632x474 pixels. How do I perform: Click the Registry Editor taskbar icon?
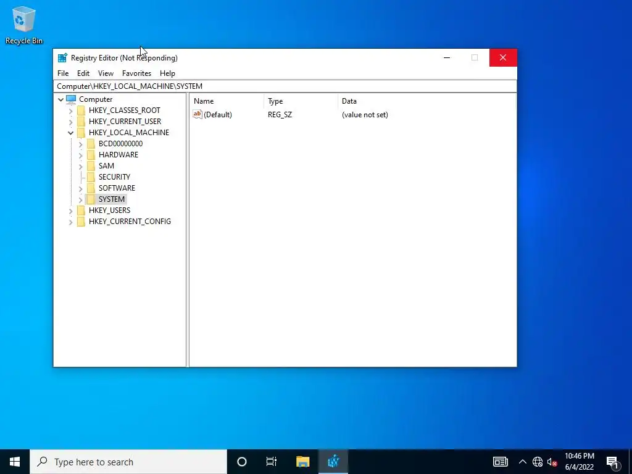point(333,462)
